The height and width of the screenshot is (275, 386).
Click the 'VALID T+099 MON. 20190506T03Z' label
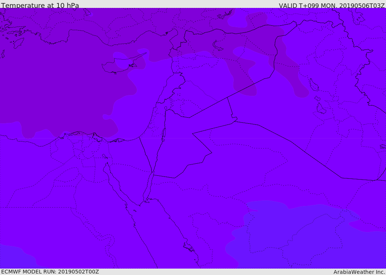[332, 5]
